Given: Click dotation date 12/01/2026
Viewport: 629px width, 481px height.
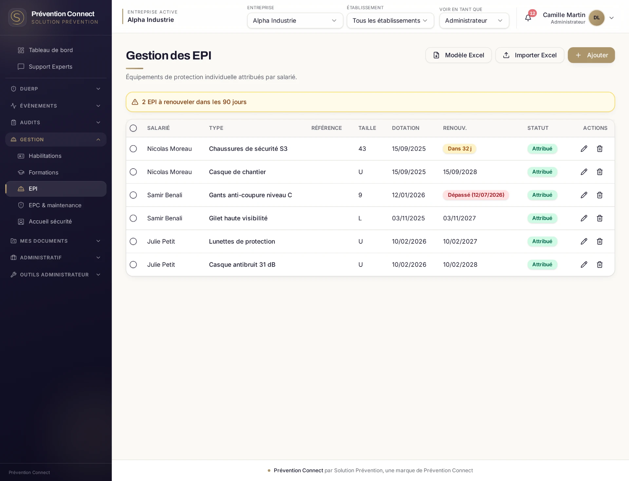Looking at the screenshot, I should pyautogui.click(x=408, y=195).
